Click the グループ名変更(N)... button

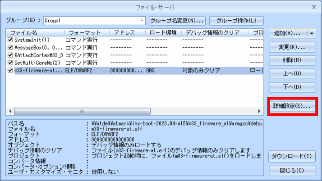tap(177, 21)
